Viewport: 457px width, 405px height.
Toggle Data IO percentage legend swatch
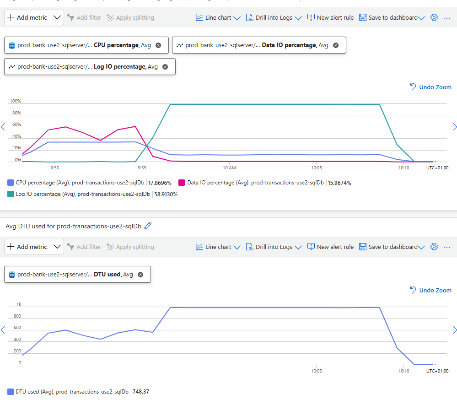click(x=182, y=183)
